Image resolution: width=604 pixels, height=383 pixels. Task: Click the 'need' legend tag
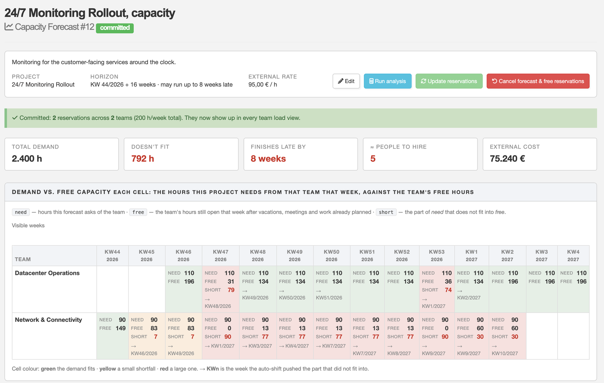(x=21, y=212)
